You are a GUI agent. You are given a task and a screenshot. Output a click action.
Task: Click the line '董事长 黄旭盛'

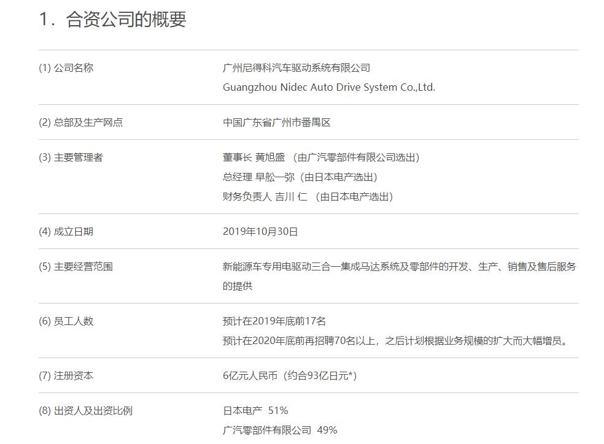(x=321, y=158)
